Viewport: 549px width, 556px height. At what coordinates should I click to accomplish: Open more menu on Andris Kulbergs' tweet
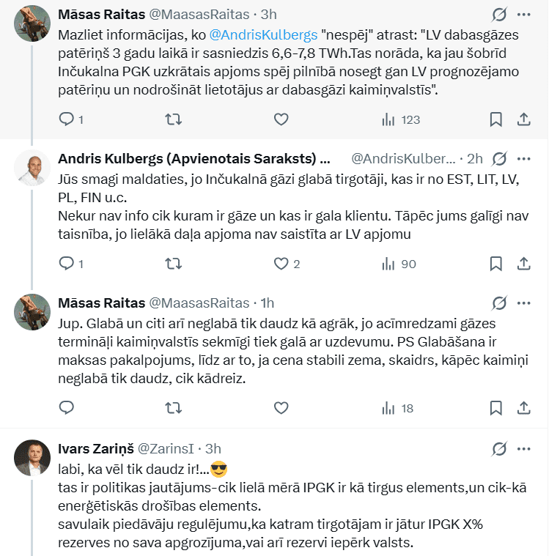pos(524,158)
